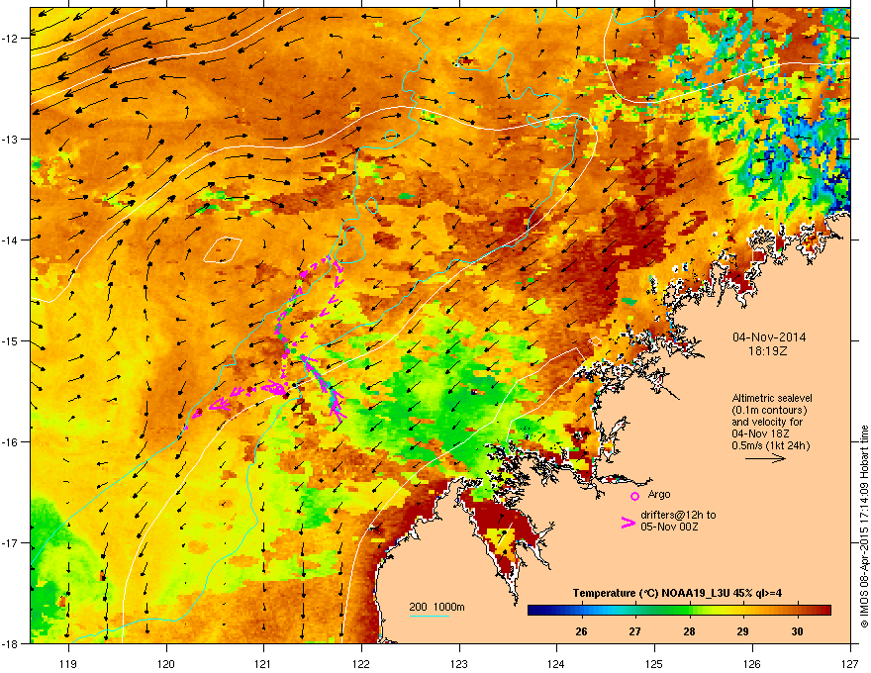Click the color bar label 27
Viewport: 871px width, 673px height.
[634, 631]
